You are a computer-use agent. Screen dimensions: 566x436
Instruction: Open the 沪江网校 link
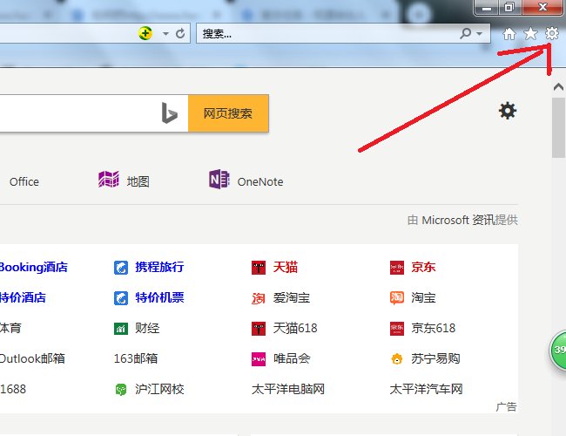click(x=159, y=389)
